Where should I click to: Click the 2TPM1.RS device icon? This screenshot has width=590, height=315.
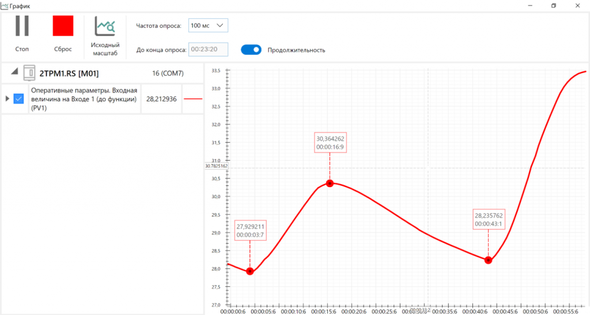[29, 73]
